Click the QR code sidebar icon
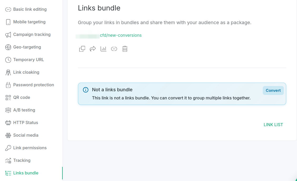This screenshot has height=181, width=297. pyautogui.click(x=8, y=98)
